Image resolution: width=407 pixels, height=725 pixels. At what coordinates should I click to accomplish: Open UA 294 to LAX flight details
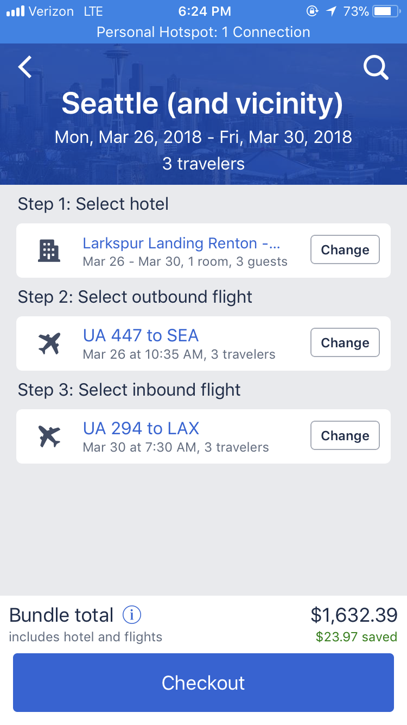(141, 428)
